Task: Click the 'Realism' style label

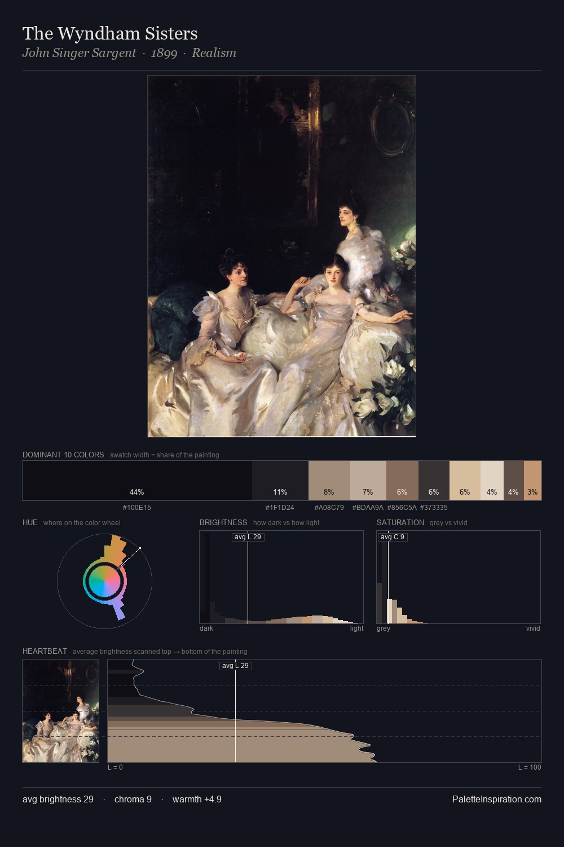Action: pyautogui.click(x=214, y=53)
